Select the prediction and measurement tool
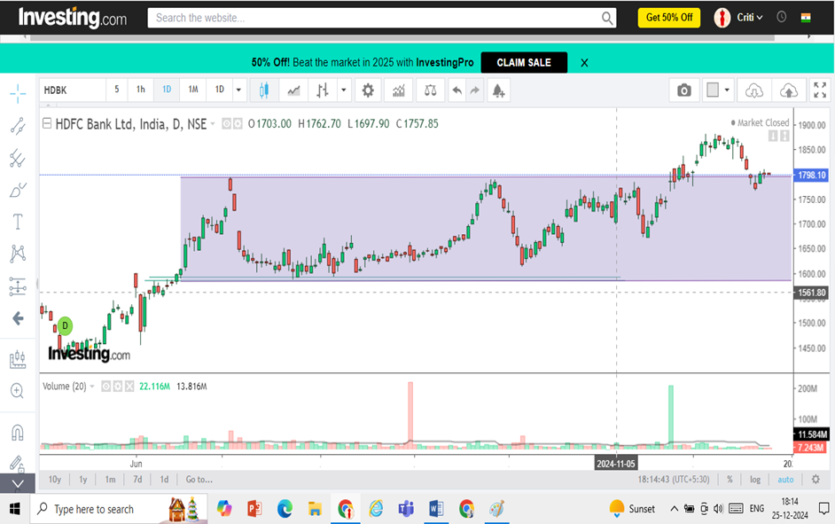Viewport: 835px width, 524px height. click(x=18, y=286)
